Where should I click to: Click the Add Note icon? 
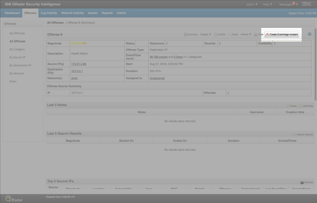point(306,106)
